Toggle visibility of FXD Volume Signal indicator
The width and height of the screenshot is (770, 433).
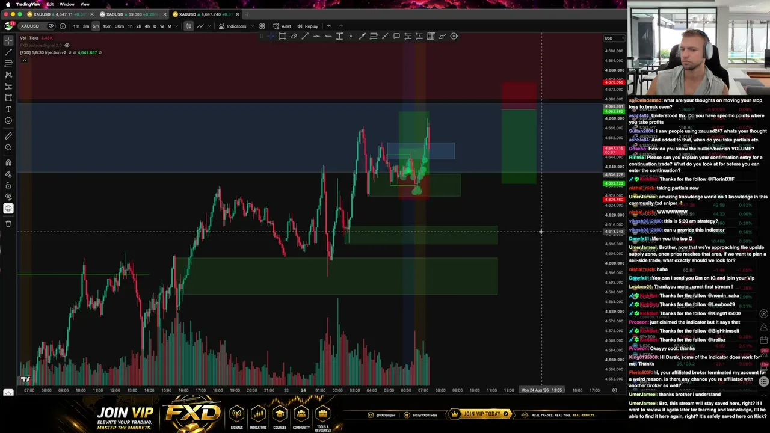(67, 45)
